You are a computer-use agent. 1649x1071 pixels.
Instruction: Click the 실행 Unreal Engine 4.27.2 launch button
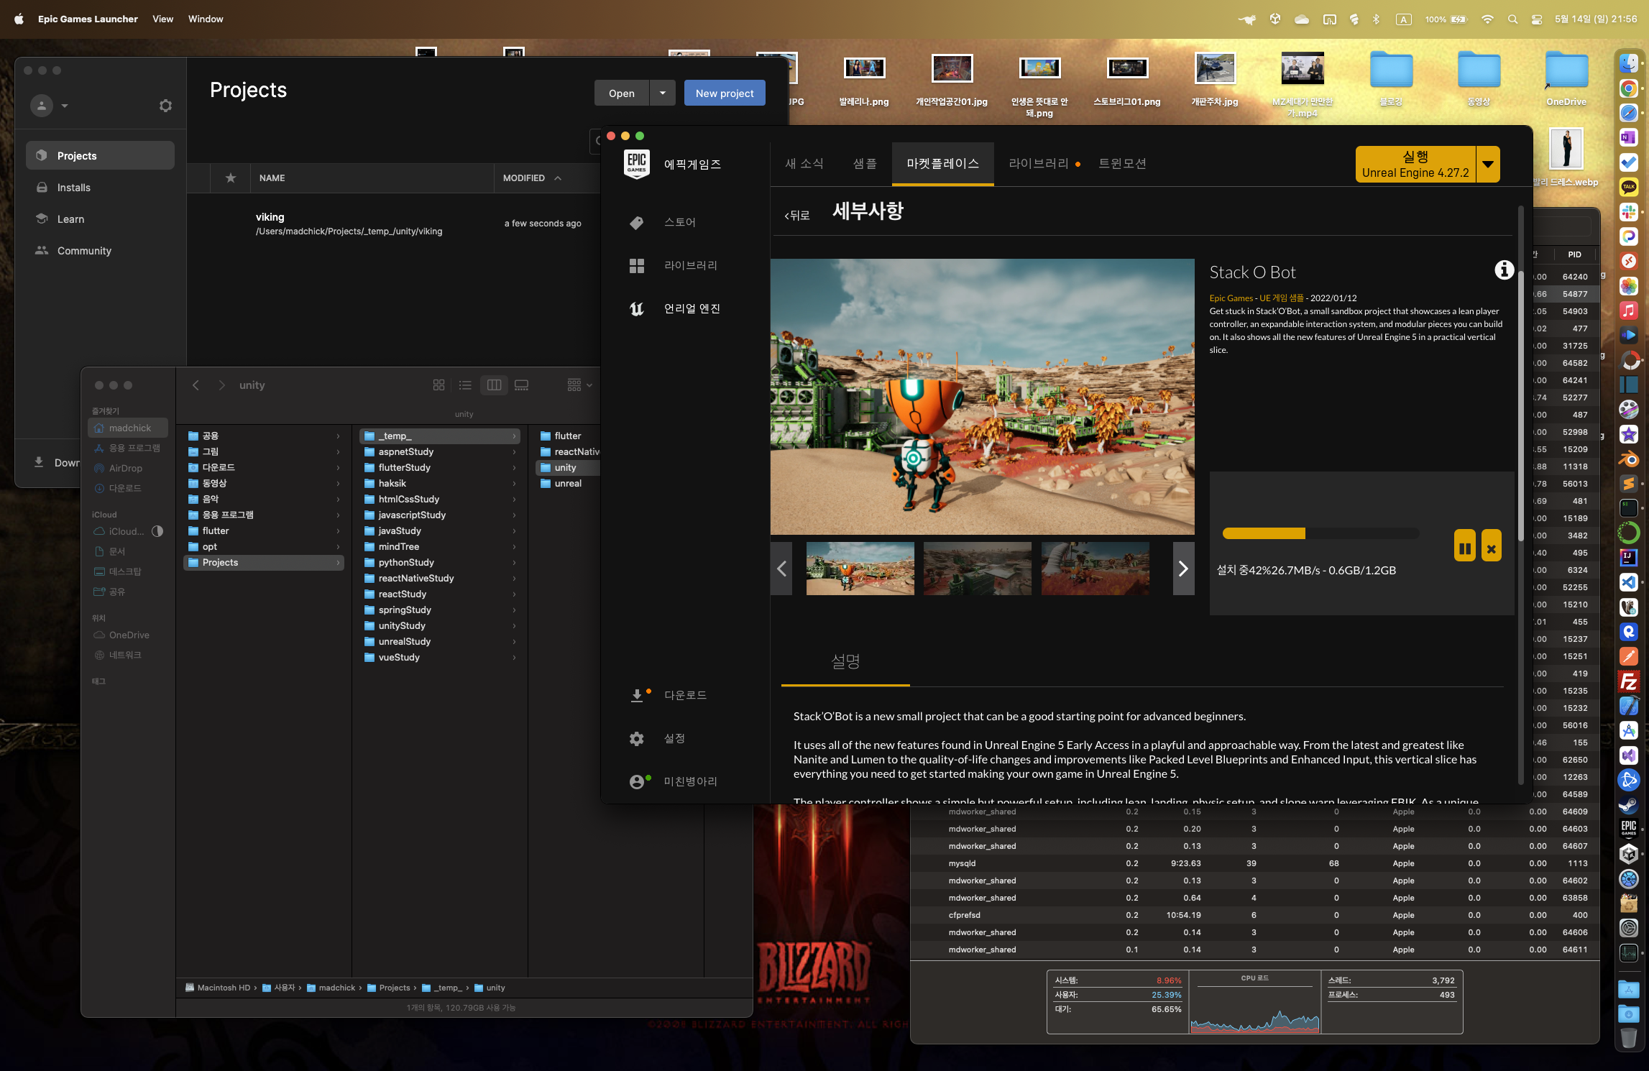pyautogui.click(x=1415, y=165)
